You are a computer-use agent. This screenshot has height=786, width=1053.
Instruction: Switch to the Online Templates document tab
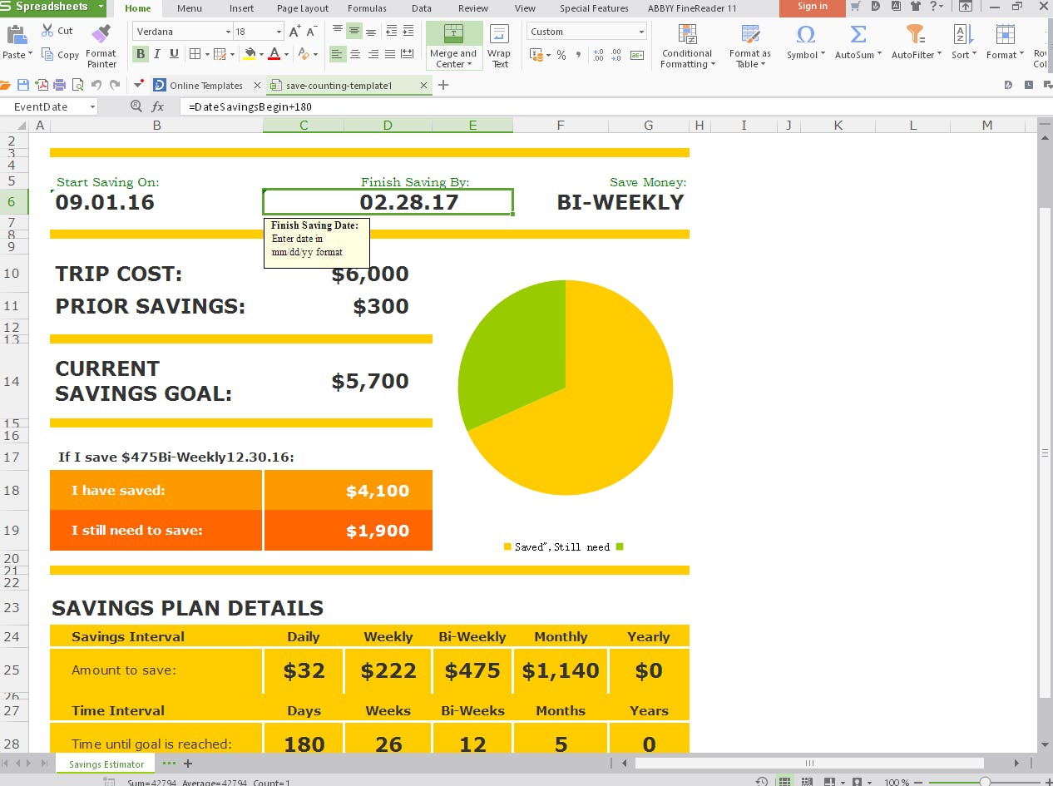205,85
